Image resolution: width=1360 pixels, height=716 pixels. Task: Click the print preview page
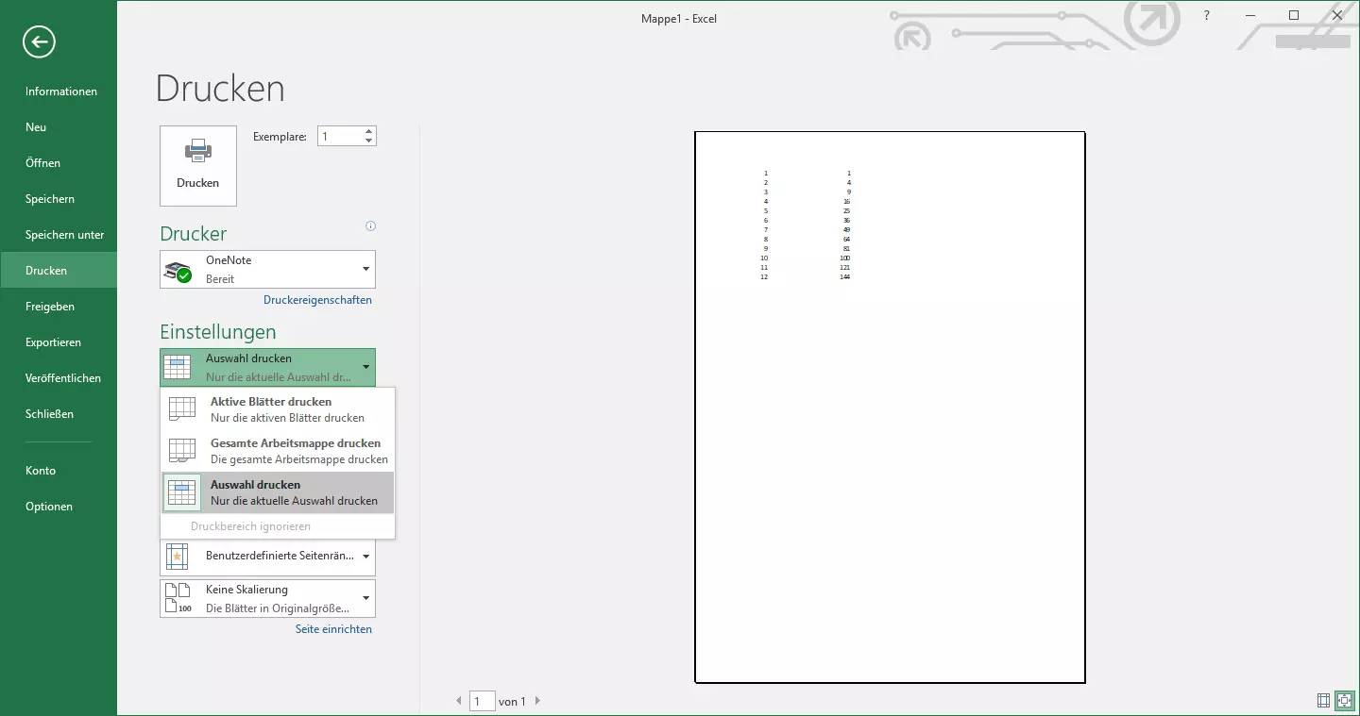(x=890, y=407)
